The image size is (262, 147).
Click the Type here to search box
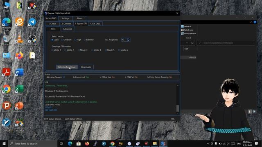tap(33, 143)
